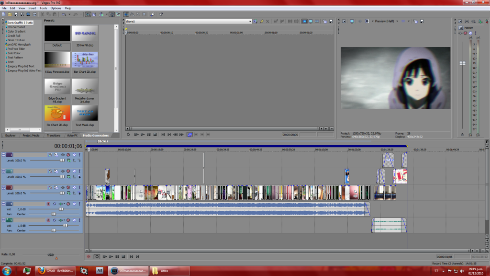Open Gmail Firefox taskbar button
The height and width of the screenshot is (276, 490).
tap(56, 271)
